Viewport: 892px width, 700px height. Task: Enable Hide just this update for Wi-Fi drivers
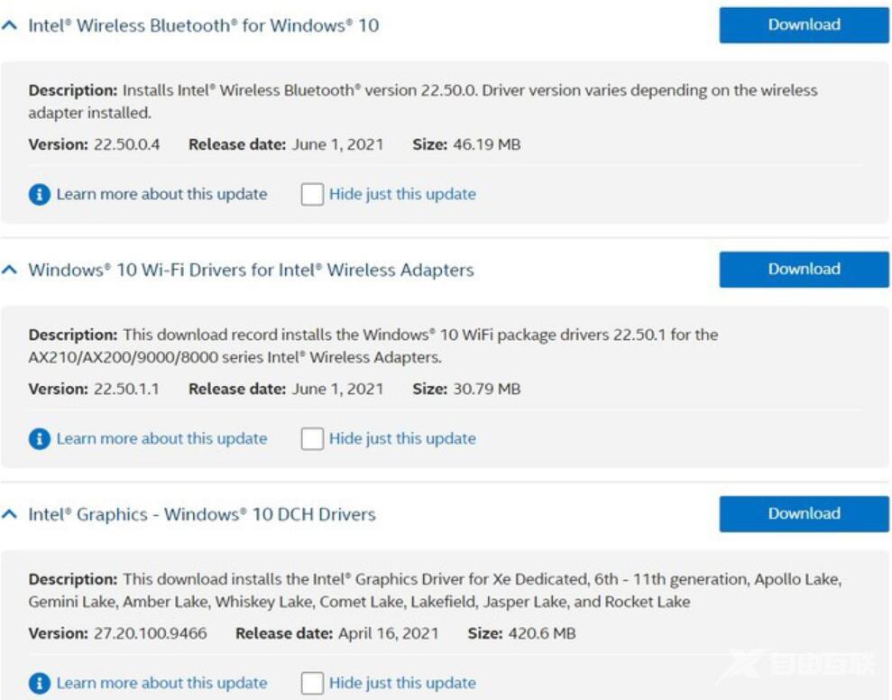pyautogui.click(x=311, y=437)
